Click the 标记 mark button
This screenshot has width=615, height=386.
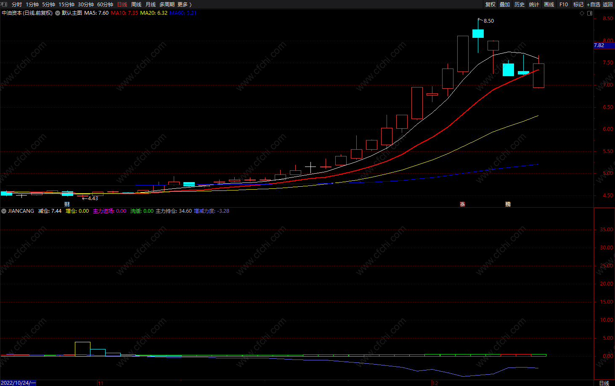tap(578, 4)
